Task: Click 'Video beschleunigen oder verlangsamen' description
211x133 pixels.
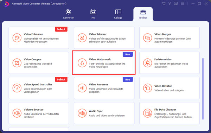Action: pos(38,90)
